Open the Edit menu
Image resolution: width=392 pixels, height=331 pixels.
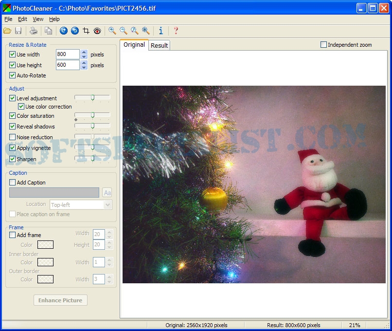pos(23,19)
